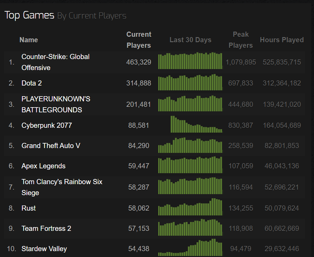Click the Dota 2 30-day player chart
Viewport: 314px width, 257px height.
[x=190, y=82]
